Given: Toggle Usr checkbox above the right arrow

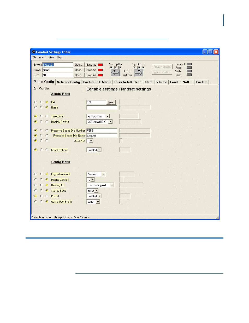Looking at the screenshot, I should tap(143, 67).
